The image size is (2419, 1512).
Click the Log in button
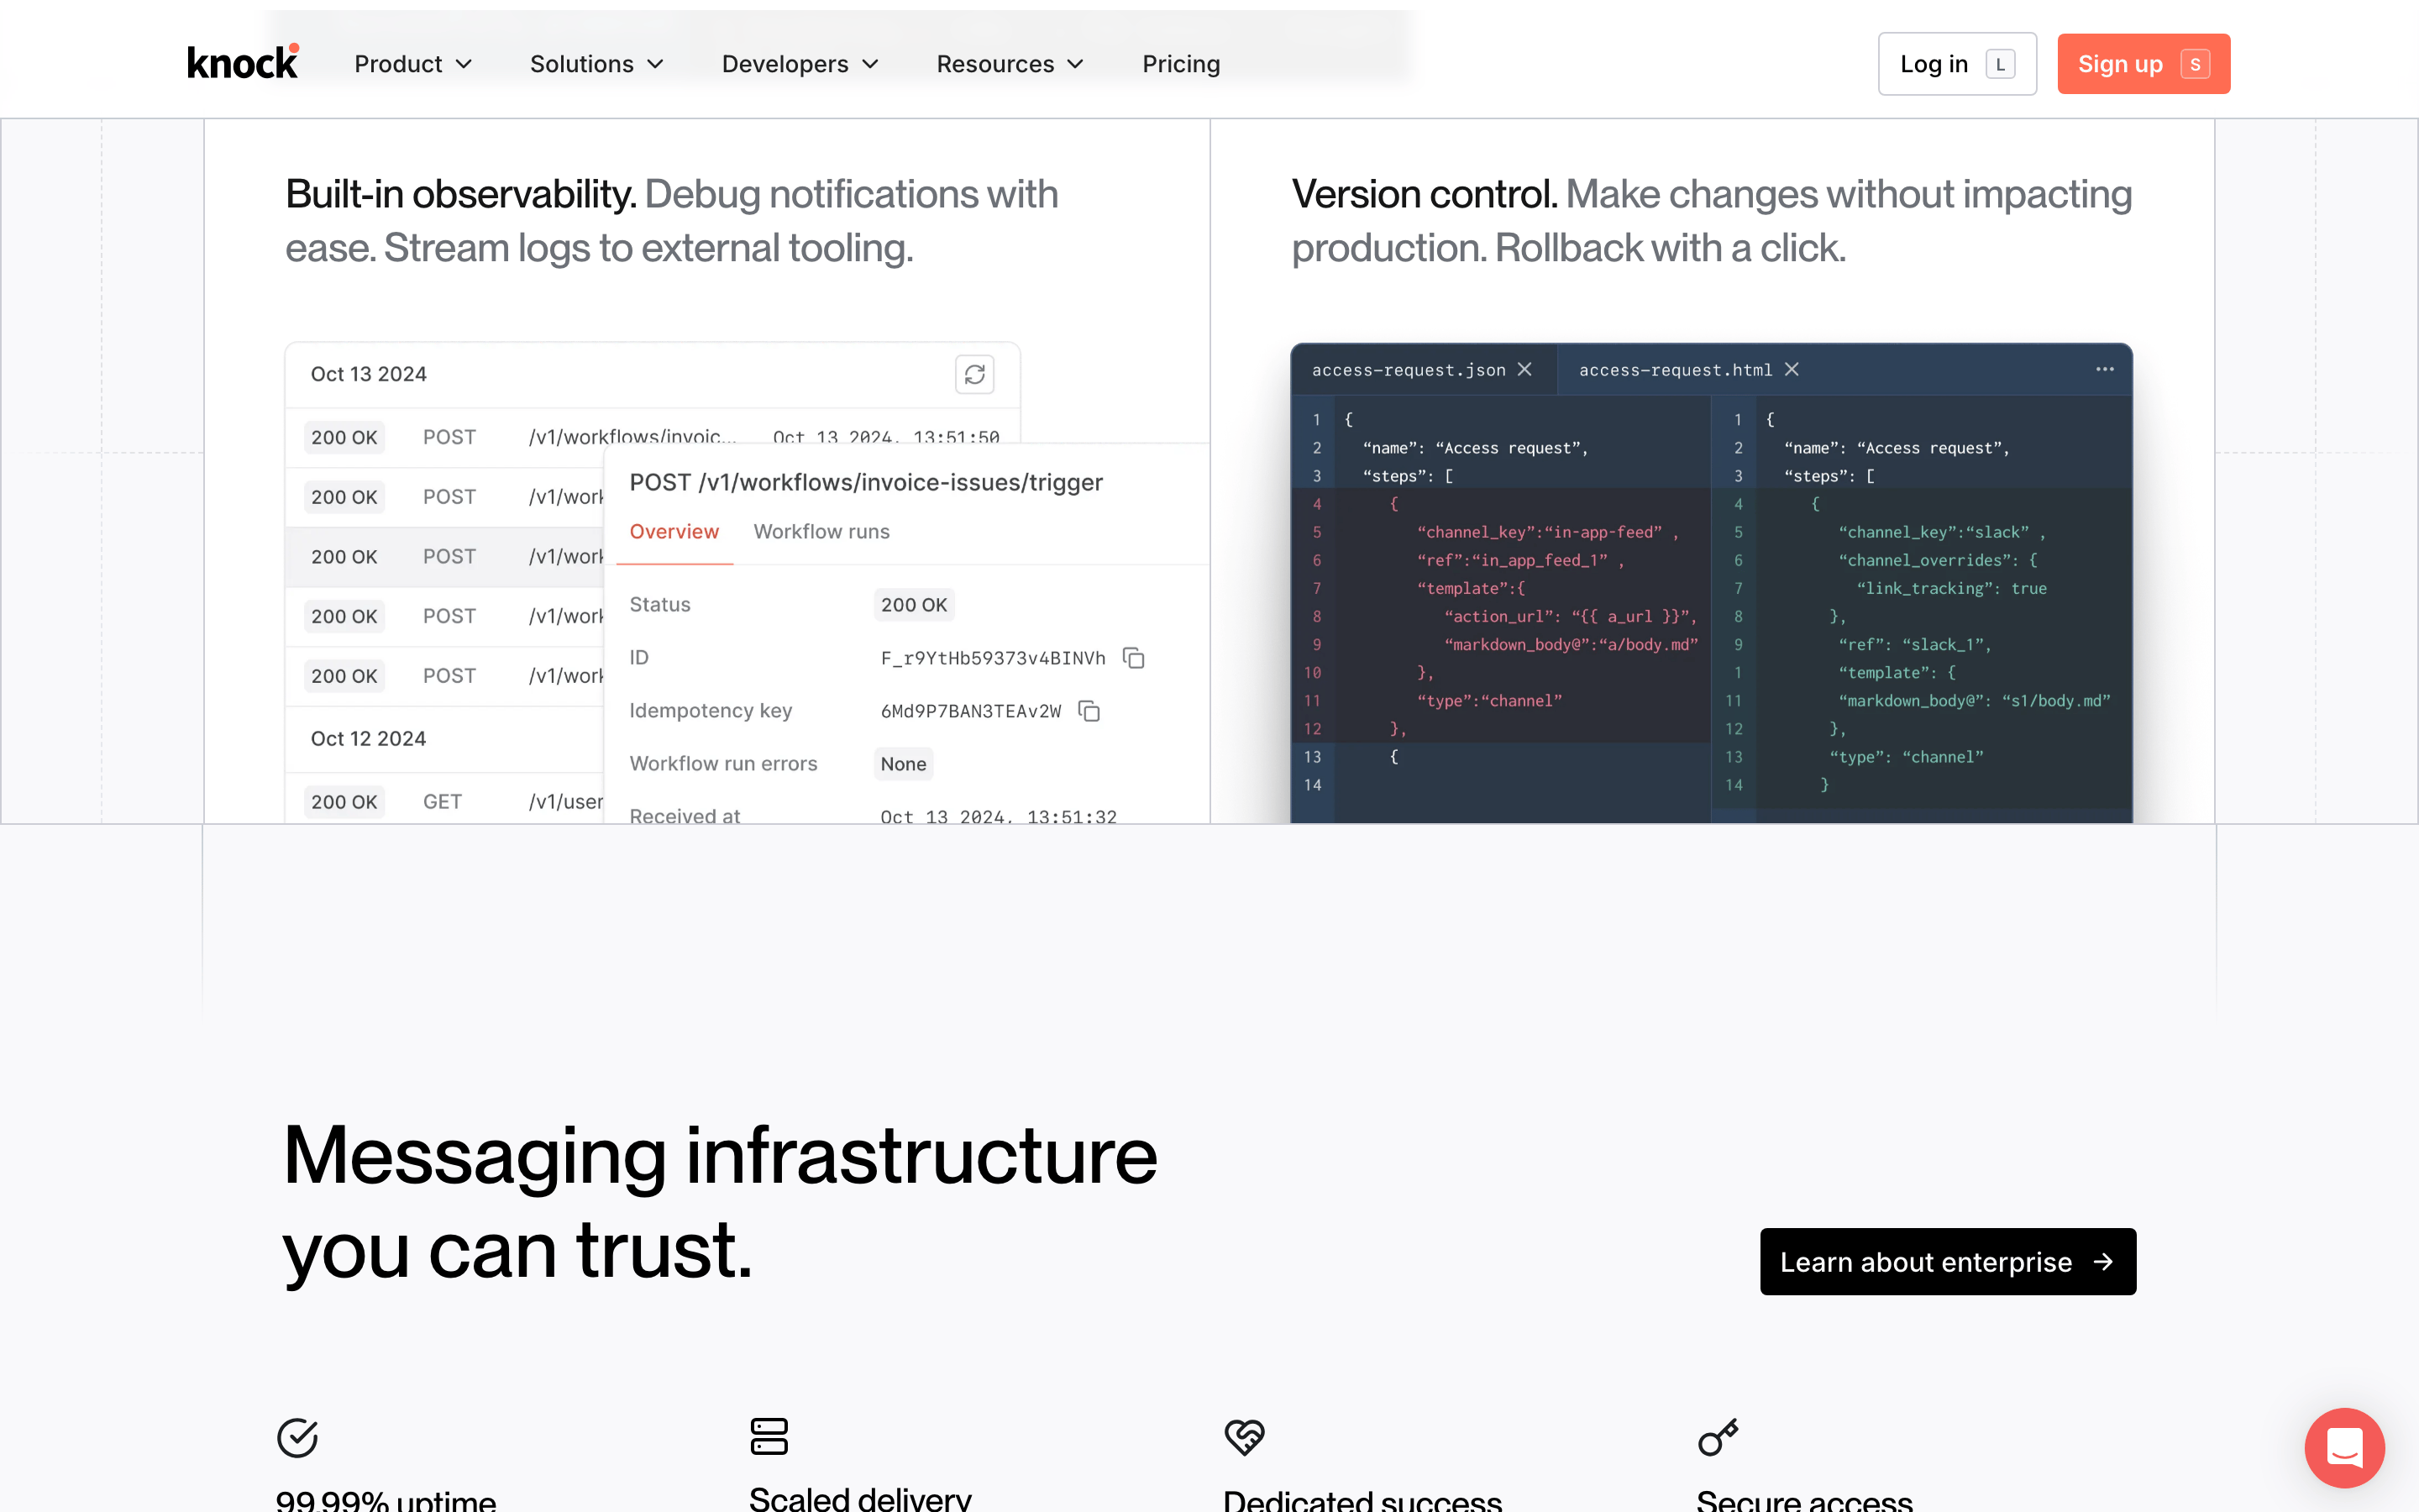tap(1957, 64)
